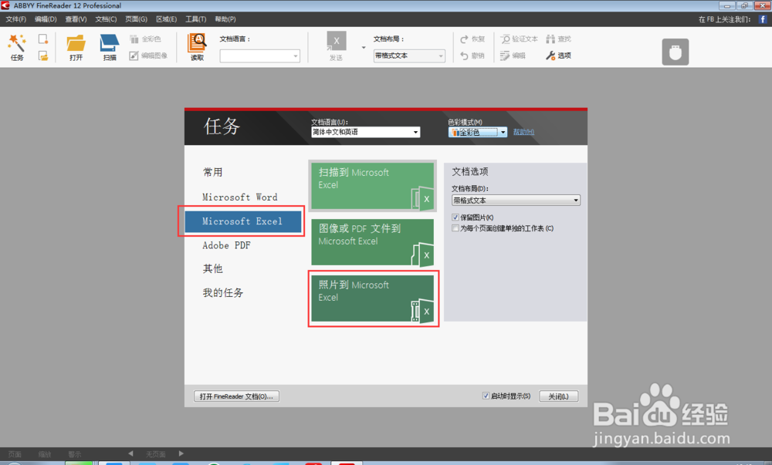This screenshot has height=465, width=772.
Task: Open the 文件(F) menu
Action: coord(15,19)
